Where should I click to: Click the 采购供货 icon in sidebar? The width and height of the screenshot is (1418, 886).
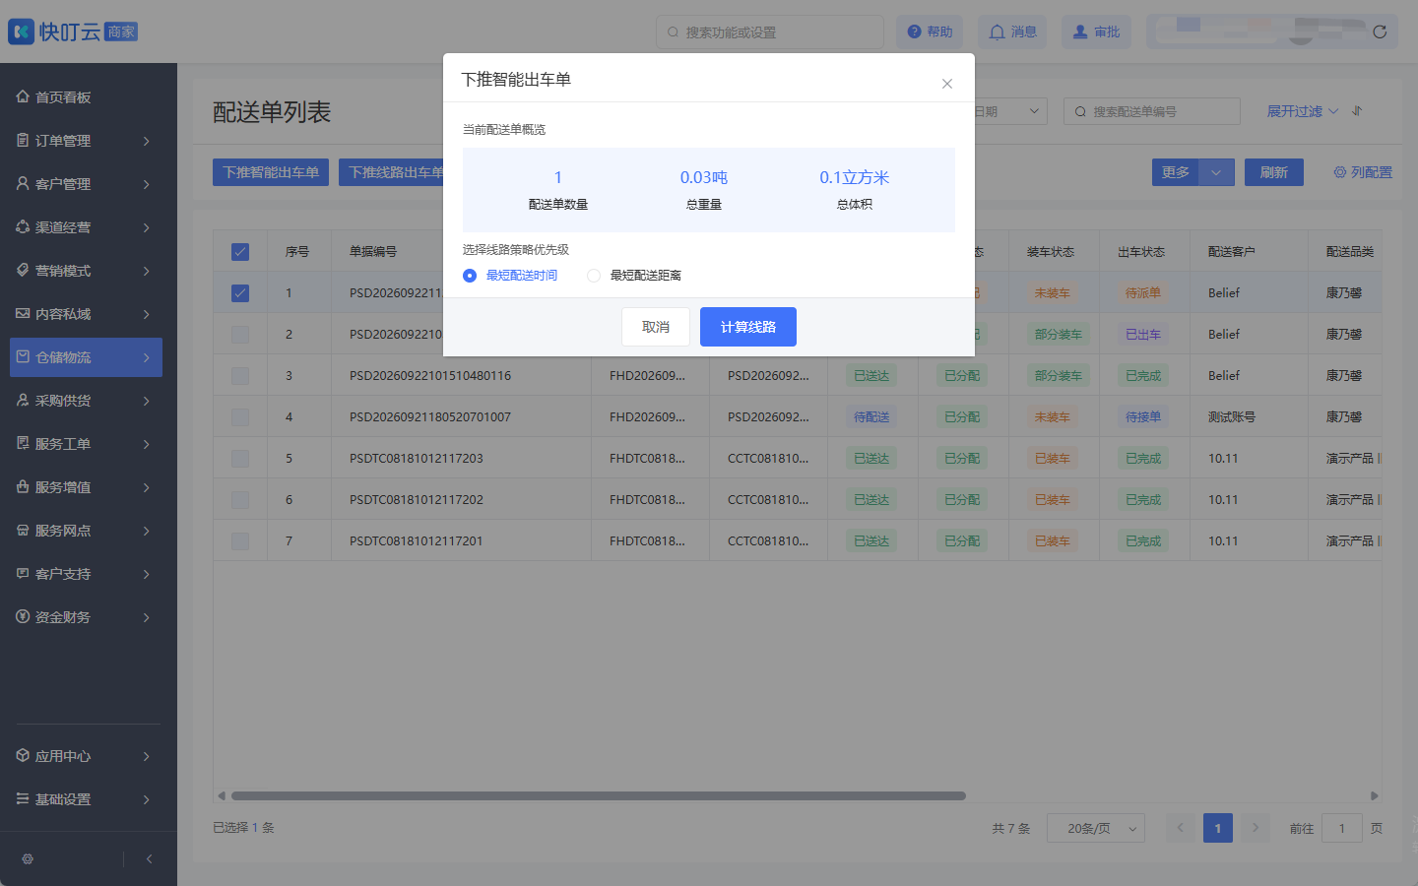click(23, 400)
